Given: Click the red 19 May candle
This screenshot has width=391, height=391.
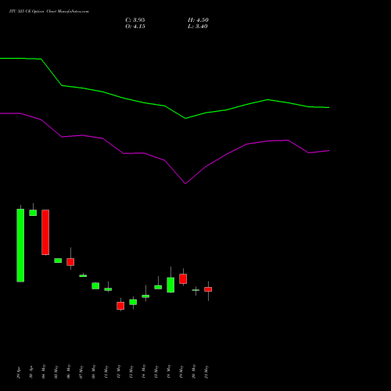Looking at the screenshot, I should [x=183, y=278].
